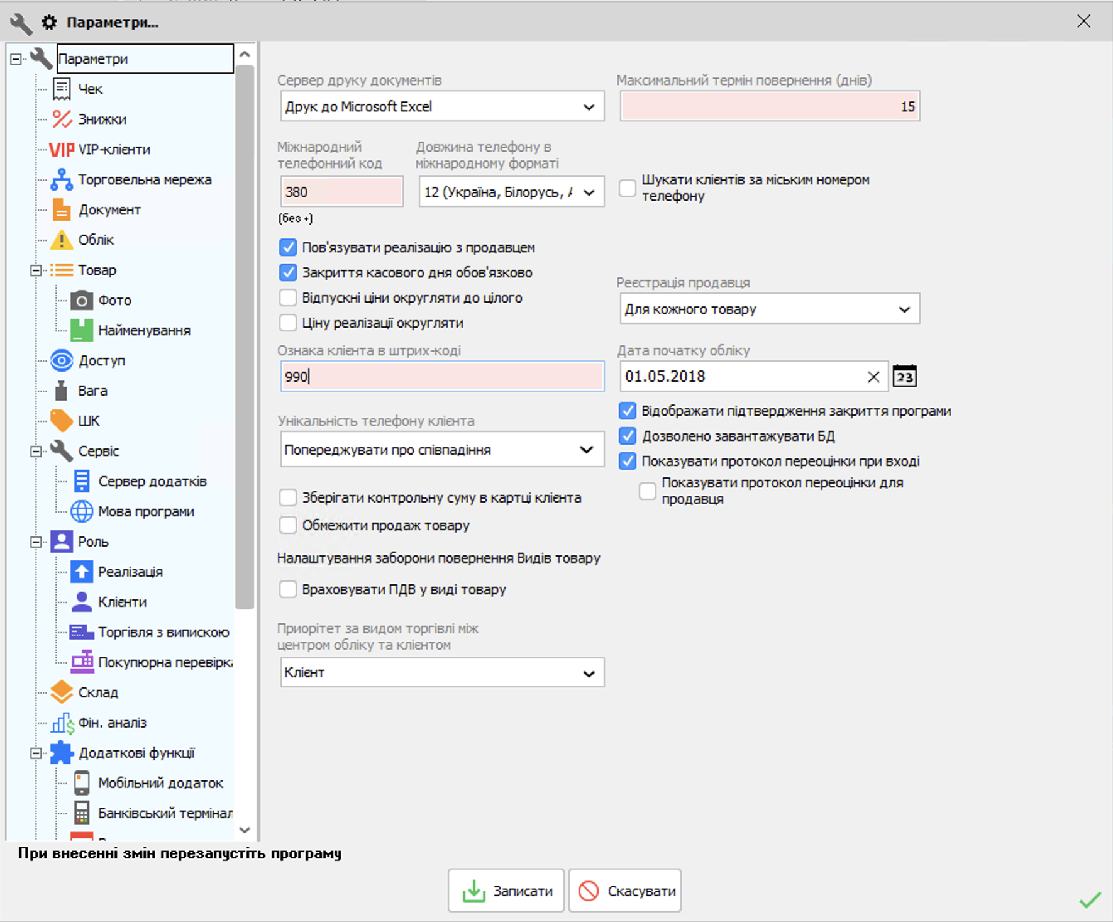This screenshot has width=1113, height=922.
Task: Disable Закриття касового дня обов'язково checkbox
Action: [x=288, y=273]
